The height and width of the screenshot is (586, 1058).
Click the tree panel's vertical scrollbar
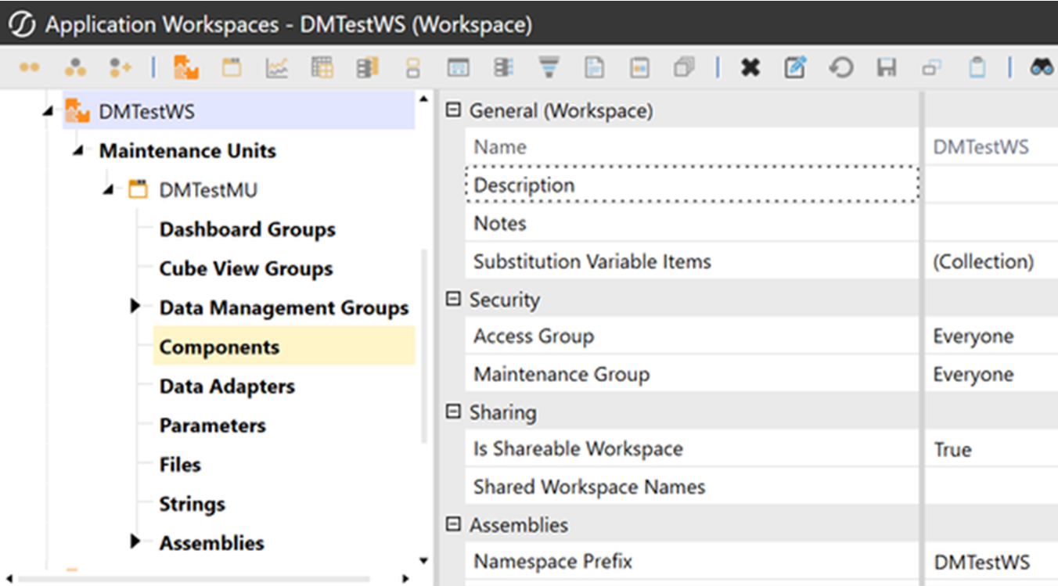coord(424,344)
